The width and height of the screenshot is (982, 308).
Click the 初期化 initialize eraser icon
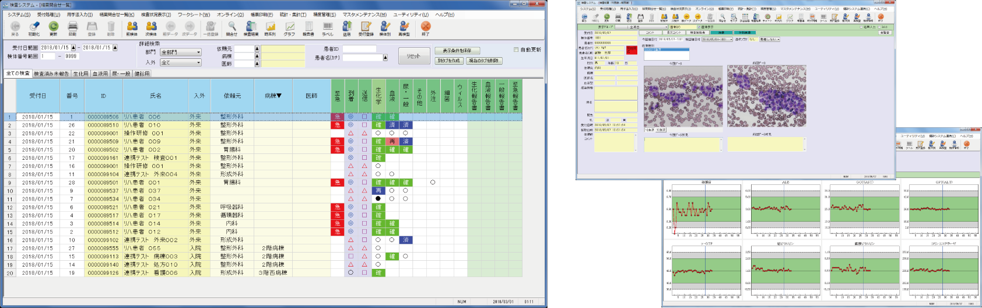34,27
